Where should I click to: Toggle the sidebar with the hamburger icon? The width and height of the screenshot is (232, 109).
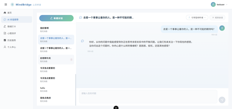point(6,5)
